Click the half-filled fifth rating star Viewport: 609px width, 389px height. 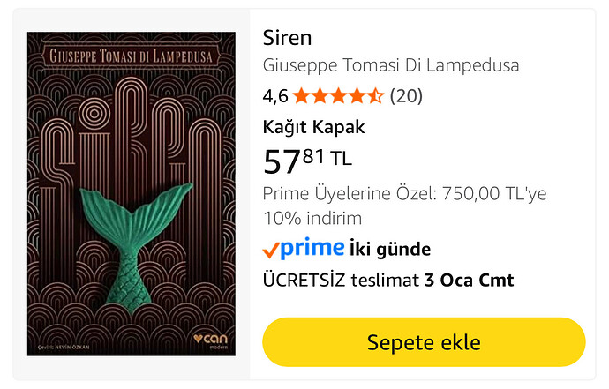click(x=376, y=96)
